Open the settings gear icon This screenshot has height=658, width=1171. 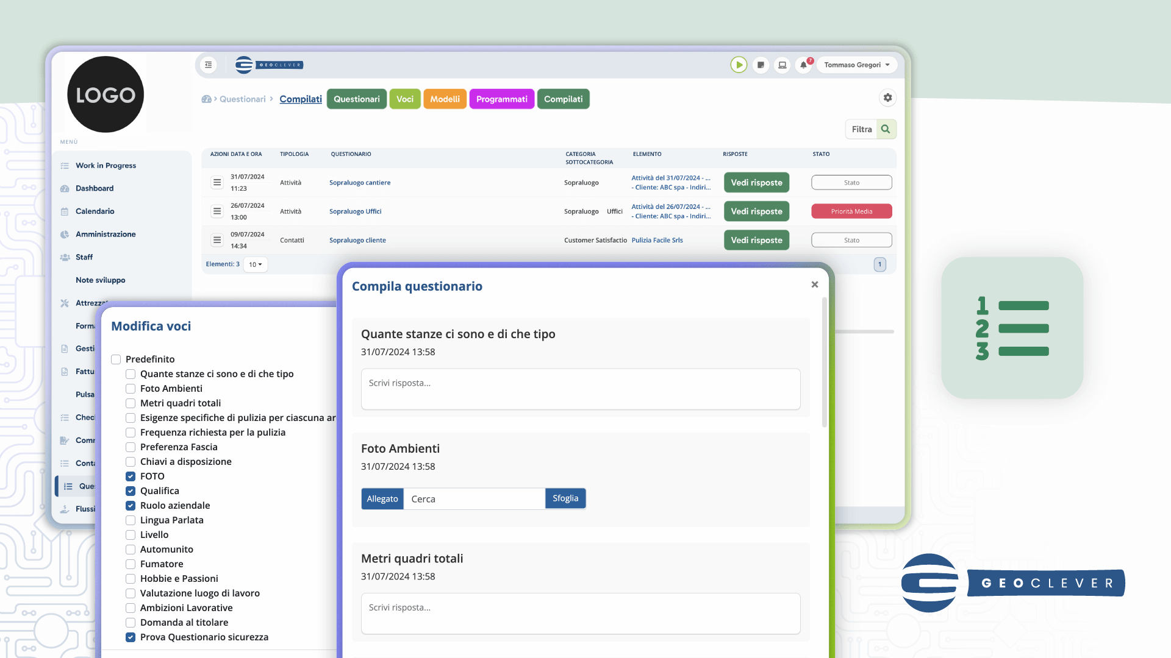(x=887, y=97)
